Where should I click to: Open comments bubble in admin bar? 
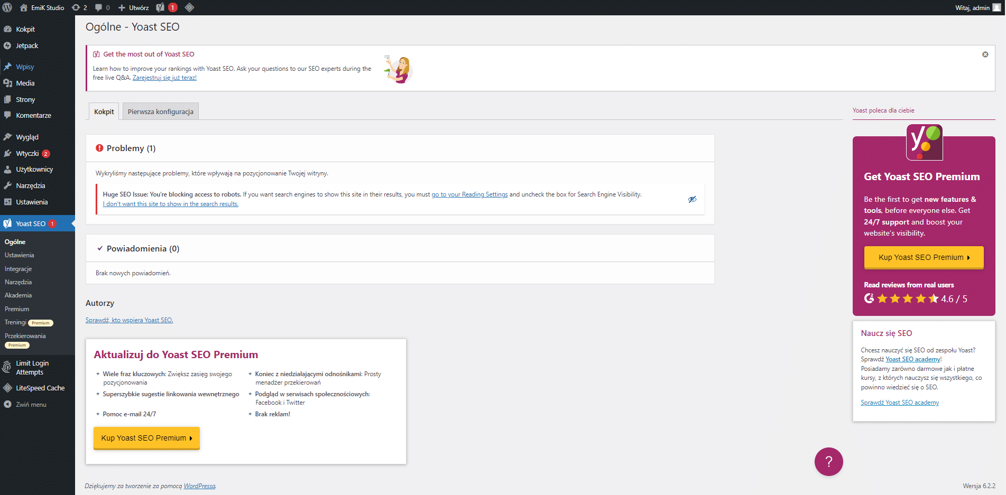(x=102, y=7)
